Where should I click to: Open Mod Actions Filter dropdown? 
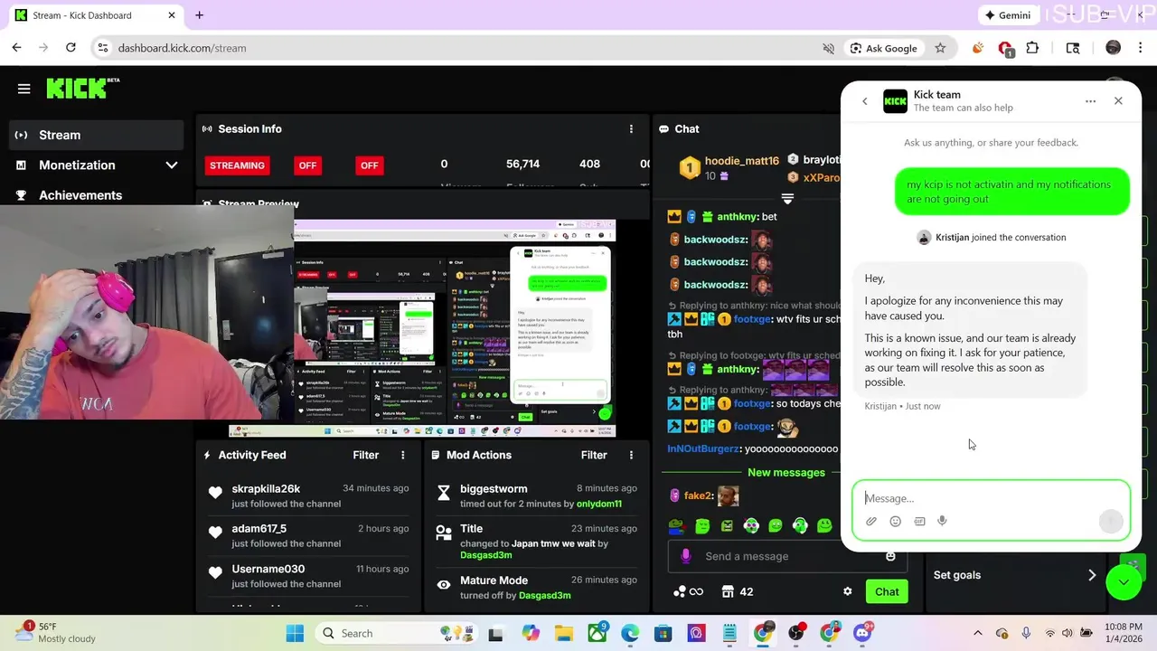(x=594, y=455)
